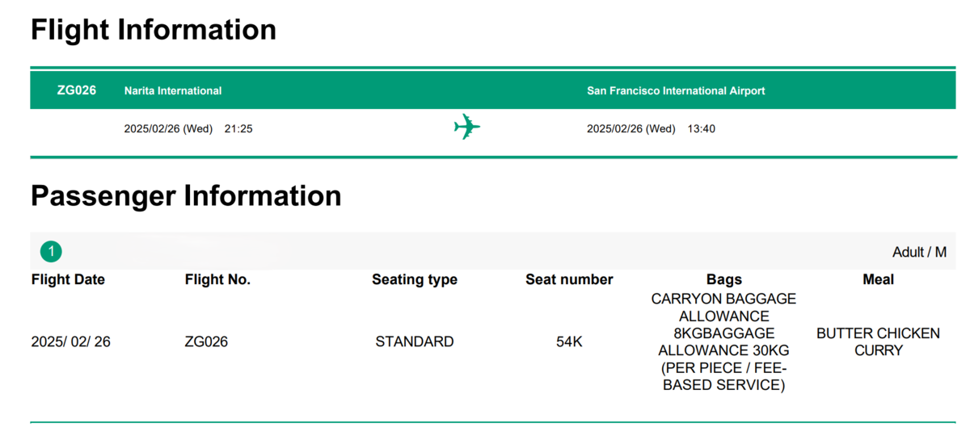Click the Bags column header
This screenshot has width=970, height=440.
pos(723,279)
